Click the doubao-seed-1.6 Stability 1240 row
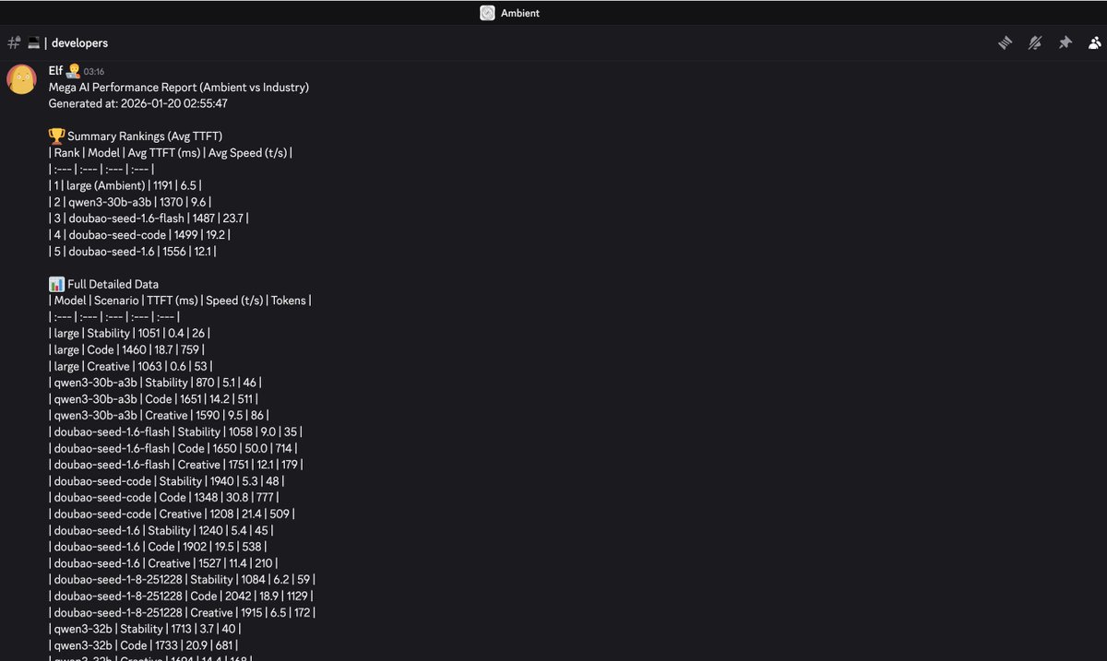 tap(161, 531)
